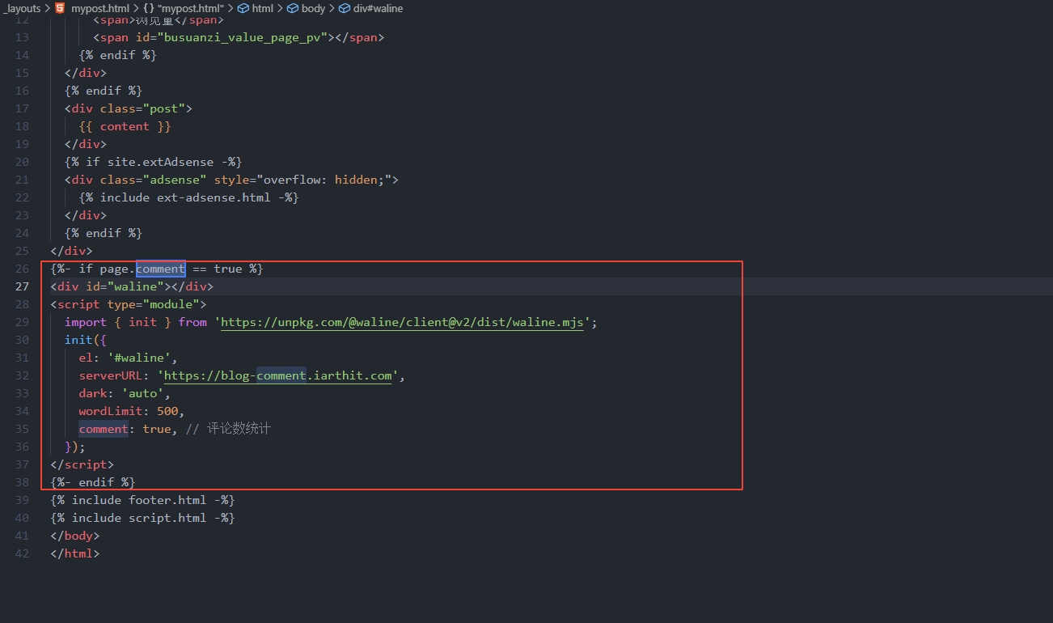Click the comment property key on line 35
This screenshot has width=1053, height=623.
tap(104, 429)
